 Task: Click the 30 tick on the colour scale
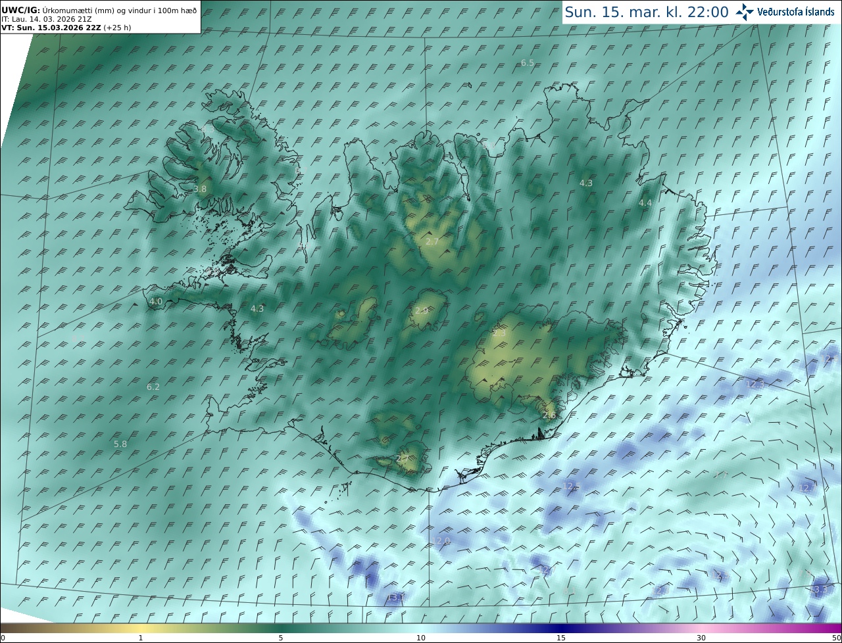[x=701, y=638]
